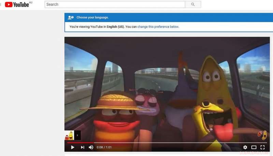
Task: Expand the arrow next to playlist thumbnail
Action: (x=77, y=135)
